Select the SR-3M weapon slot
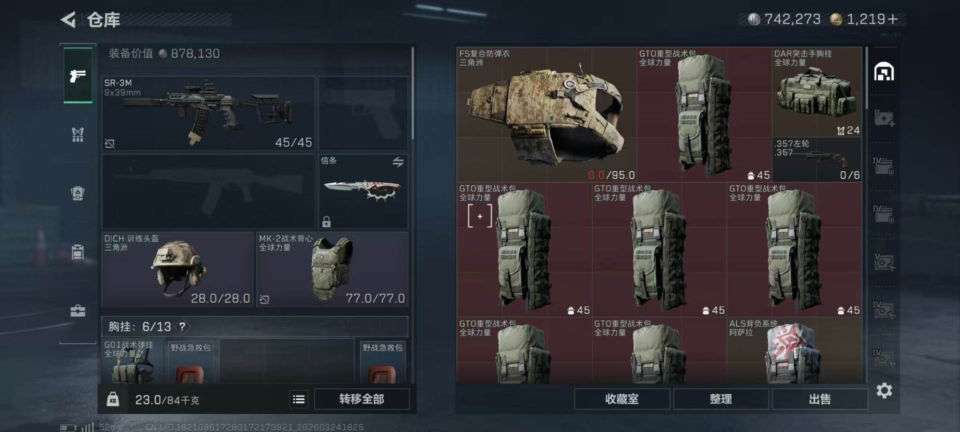This screenshot has height=432, width=960. (208, 113)
